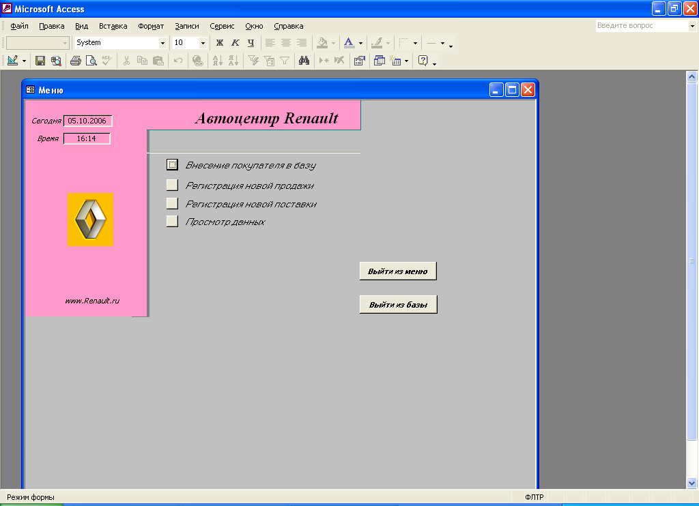Screen dimensions: 699x506
Task: Expand the fill color dropdown arrow
Action: 333,43
